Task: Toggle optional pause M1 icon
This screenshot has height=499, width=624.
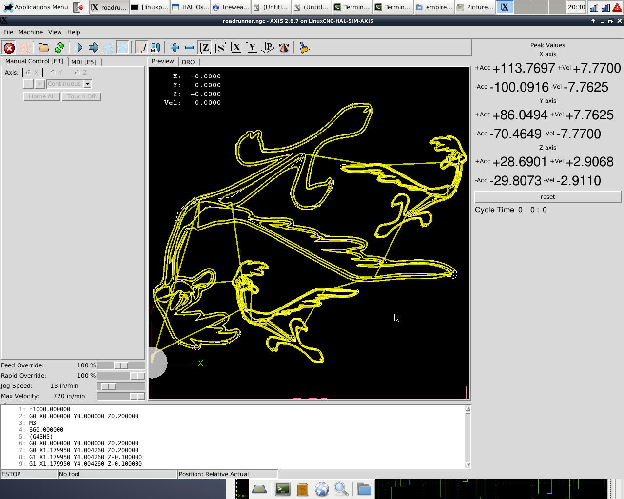Action: [x=156, y=48]
